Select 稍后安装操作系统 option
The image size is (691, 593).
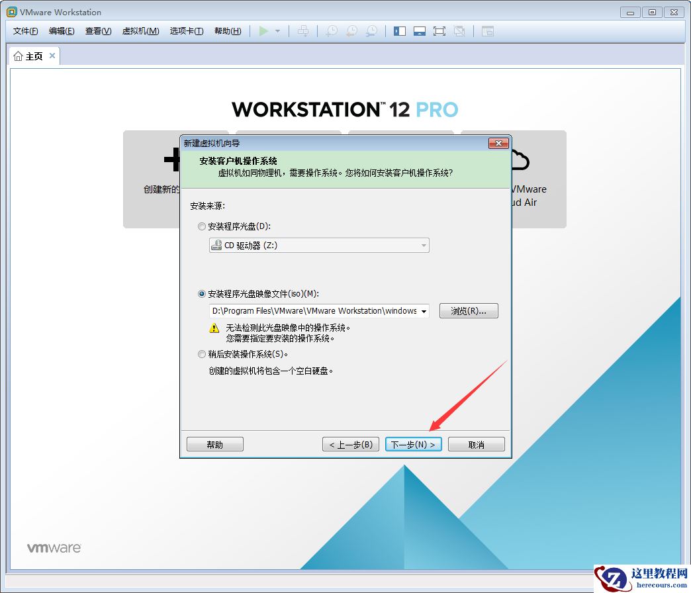[201, 354]
